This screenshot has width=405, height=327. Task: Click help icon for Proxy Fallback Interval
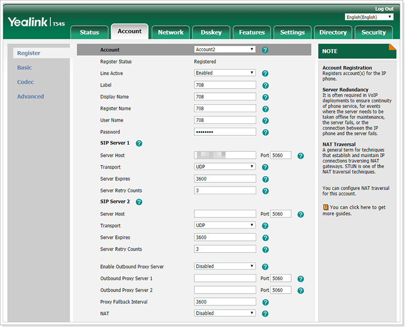click(265, 302)
